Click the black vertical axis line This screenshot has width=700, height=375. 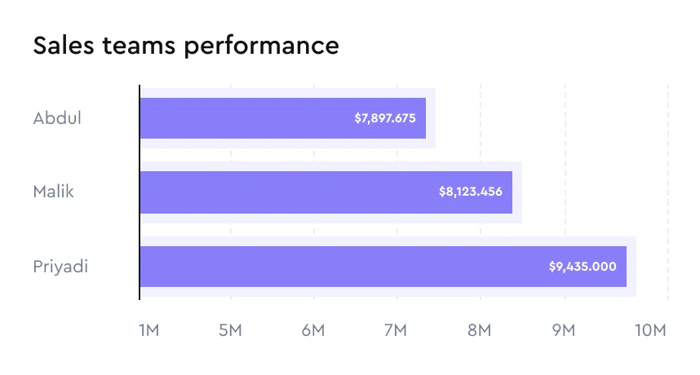pyautogui.click(x=140, y=228)
